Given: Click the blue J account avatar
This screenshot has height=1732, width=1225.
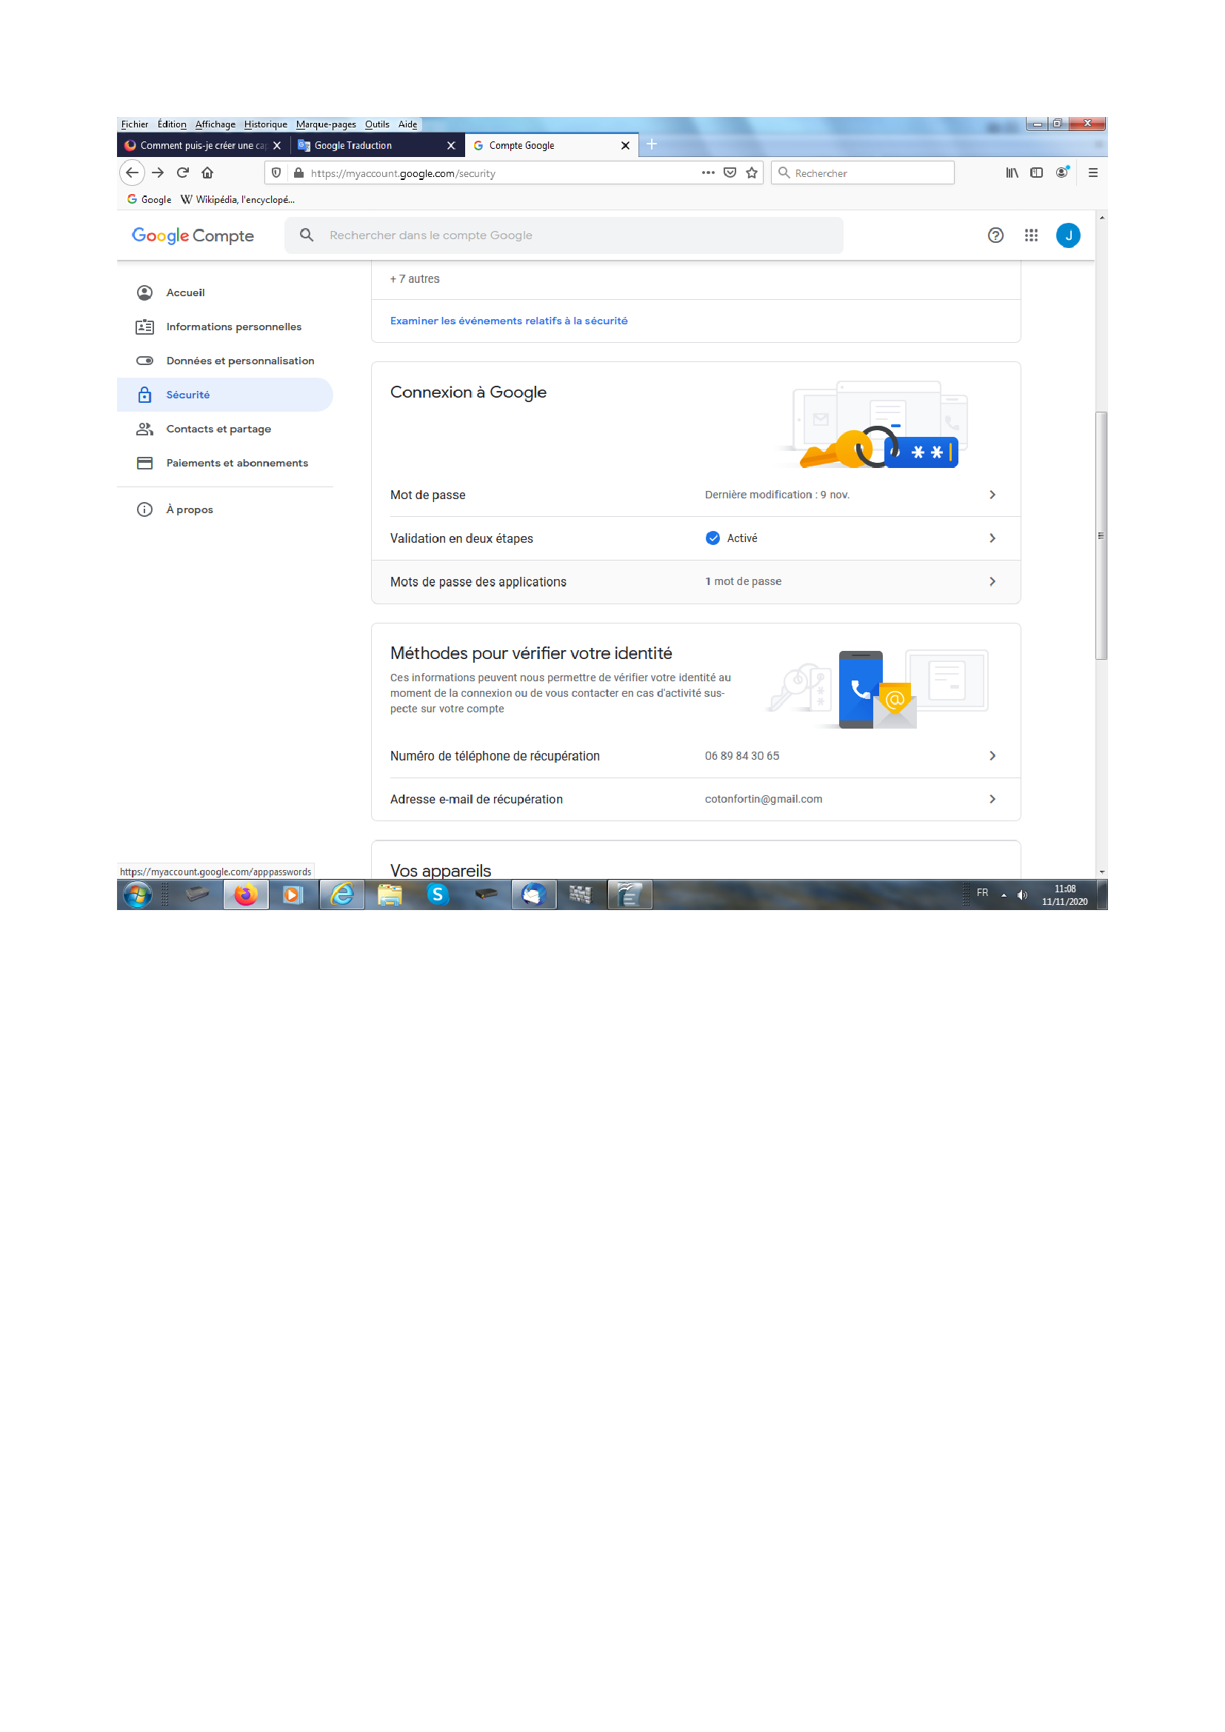Looking at the screenshot, I should [1068, 235].
